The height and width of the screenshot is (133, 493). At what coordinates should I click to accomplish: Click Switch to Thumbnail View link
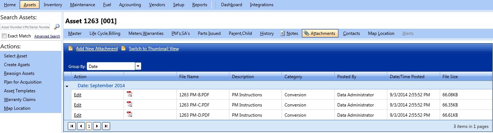click(x=154, y=49)
